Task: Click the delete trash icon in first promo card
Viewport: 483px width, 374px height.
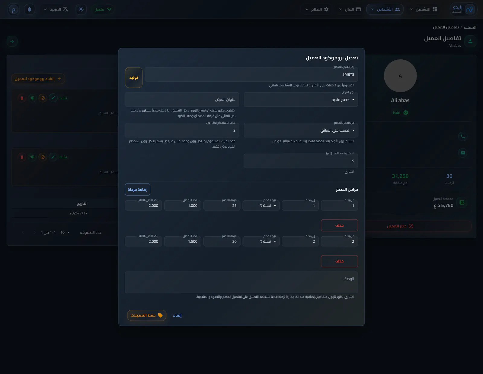Action: (x=22, y=98)
